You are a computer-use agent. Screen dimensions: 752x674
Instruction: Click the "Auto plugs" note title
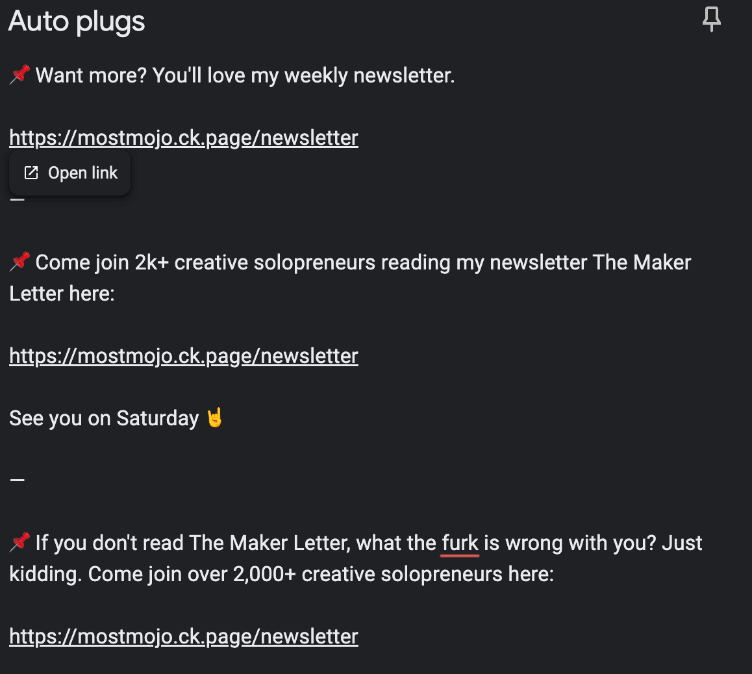[x=77, y=22]
